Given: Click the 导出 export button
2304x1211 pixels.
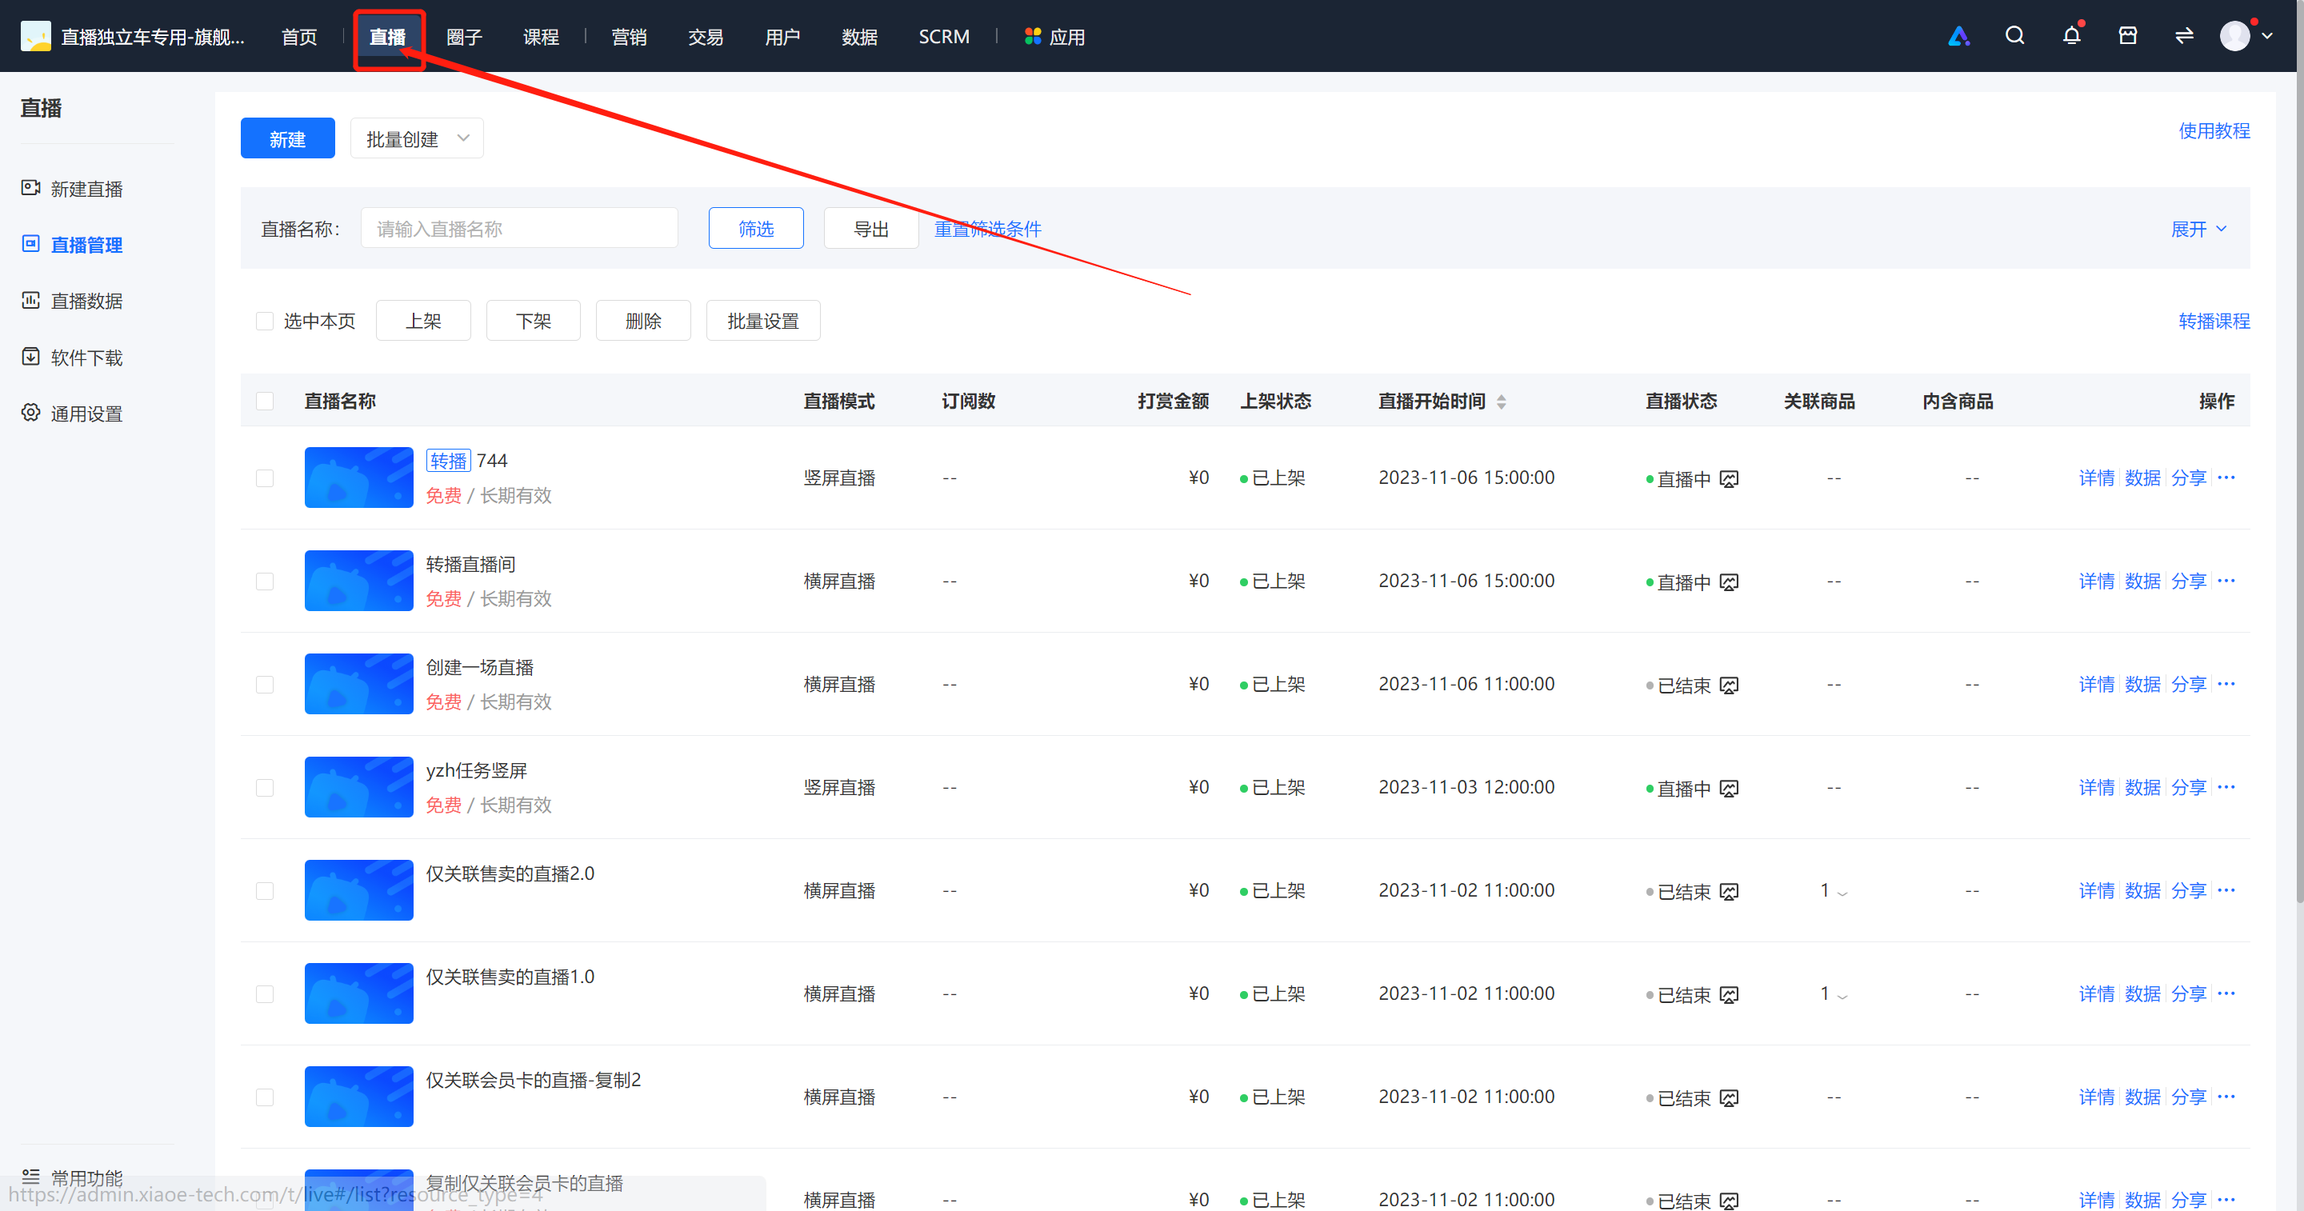Looking at the screenshot, I should (x=871, y=228).
